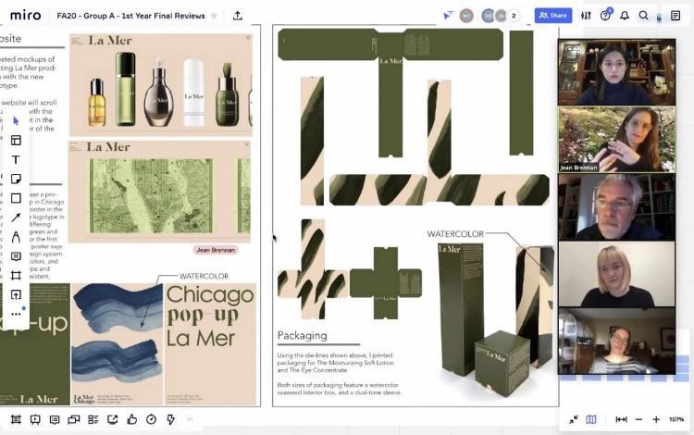Click the miro logo
694x435 pixels.
pyautogui.click(x=26, y=16)
